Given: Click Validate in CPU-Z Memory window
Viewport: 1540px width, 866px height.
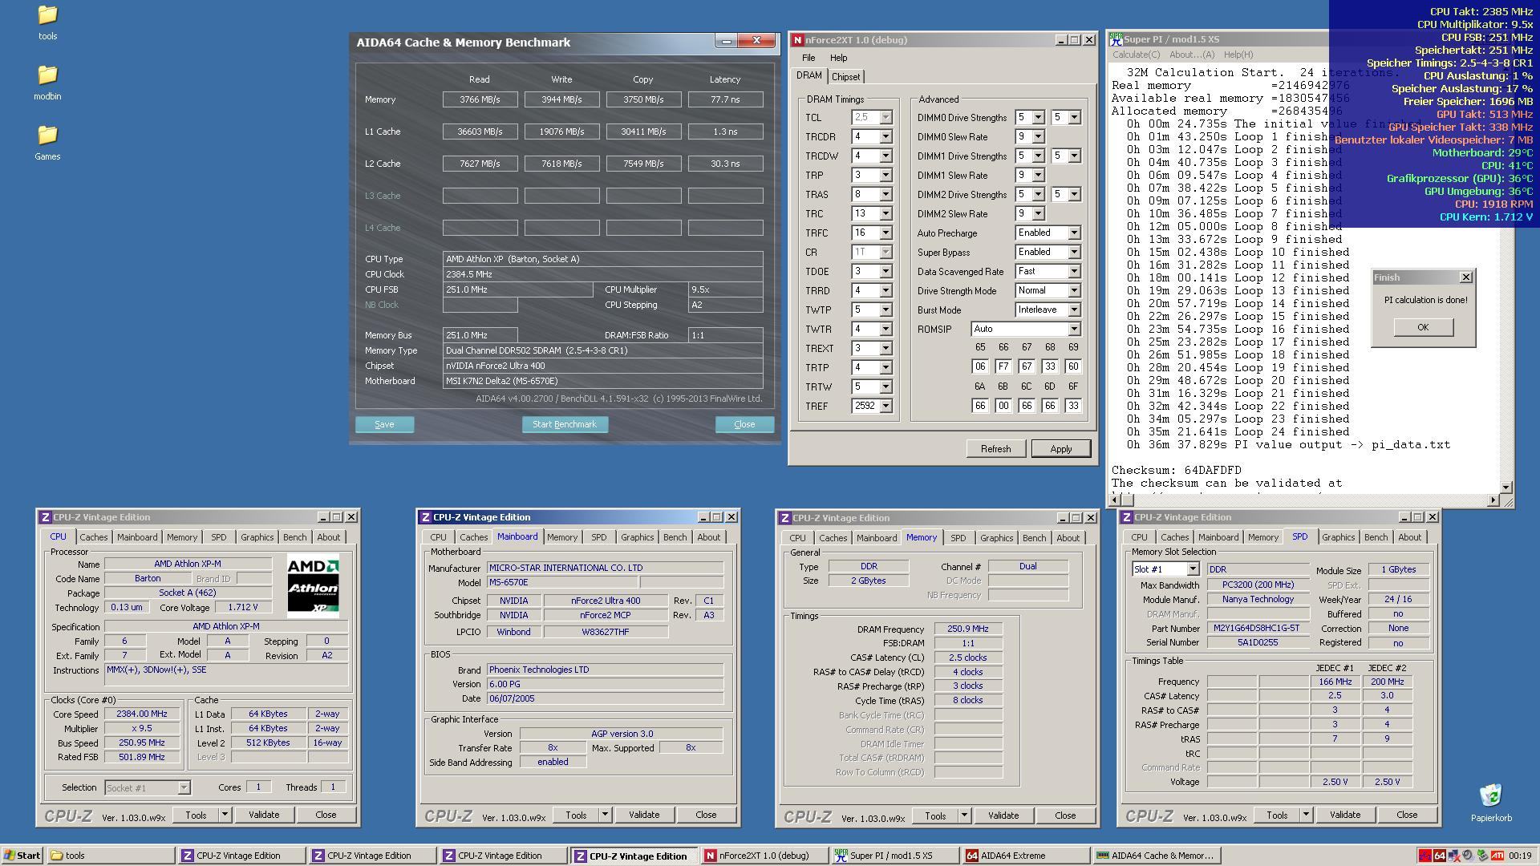Looking at the screenshot, I should coord(1003,815).
